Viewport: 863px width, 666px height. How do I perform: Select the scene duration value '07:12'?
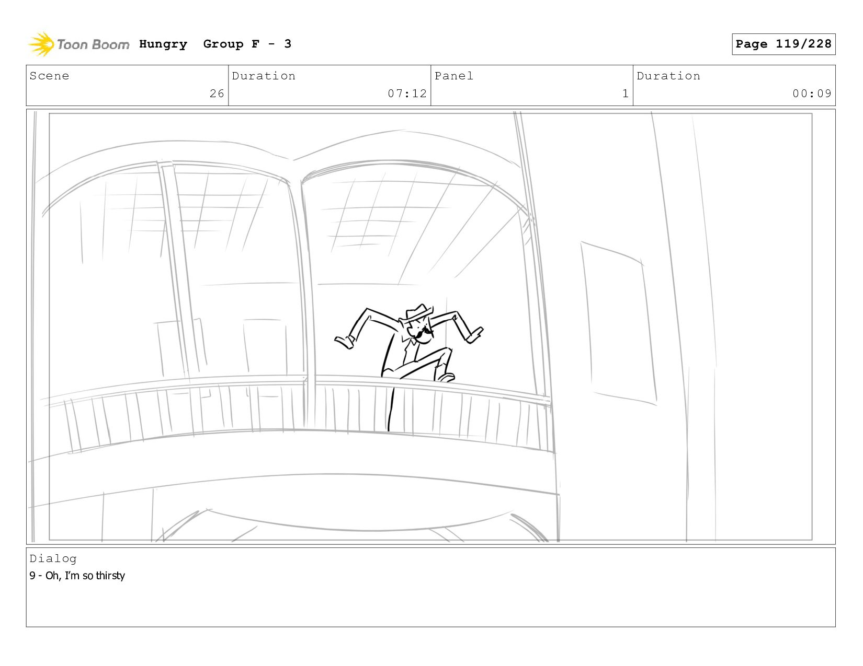coord(407,94)
